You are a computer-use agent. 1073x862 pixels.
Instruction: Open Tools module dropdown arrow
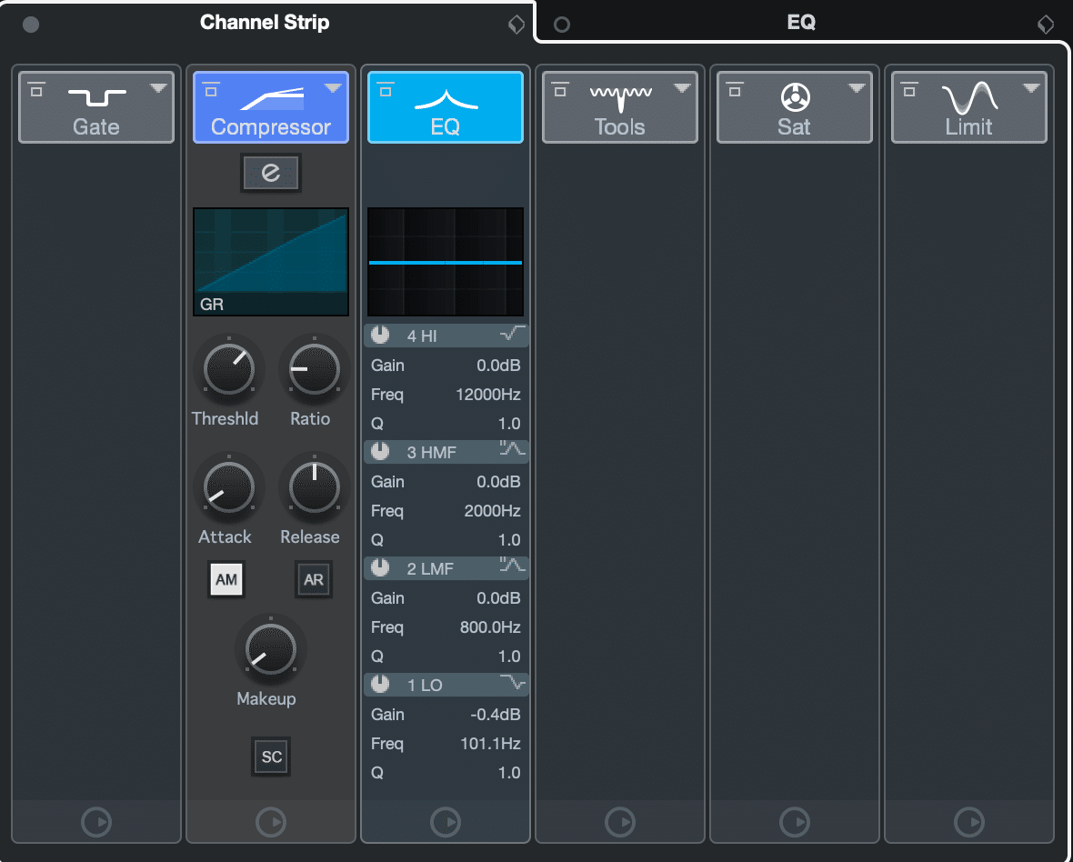pos(682,88)
